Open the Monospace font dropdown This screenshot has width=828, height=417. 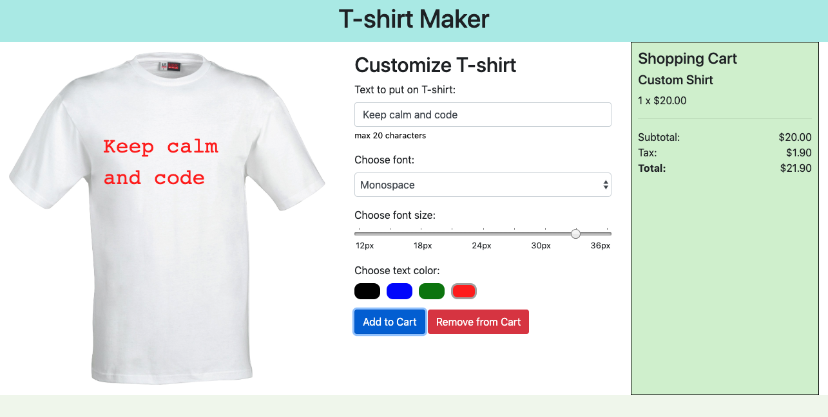pos(483,185)
